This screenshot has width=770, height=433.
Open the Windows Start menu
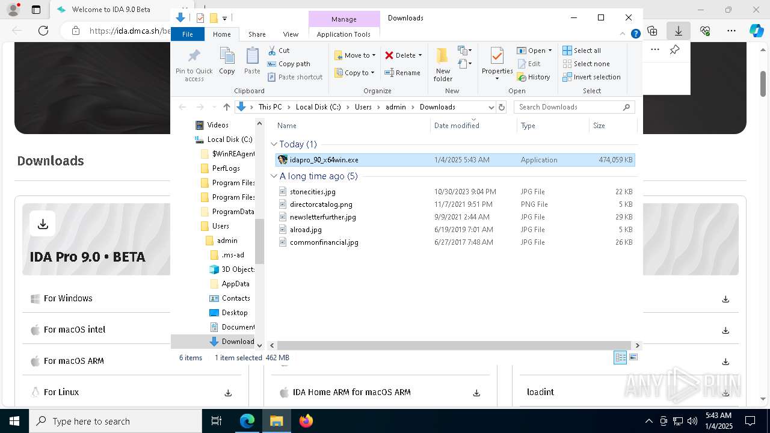(14, 421)
